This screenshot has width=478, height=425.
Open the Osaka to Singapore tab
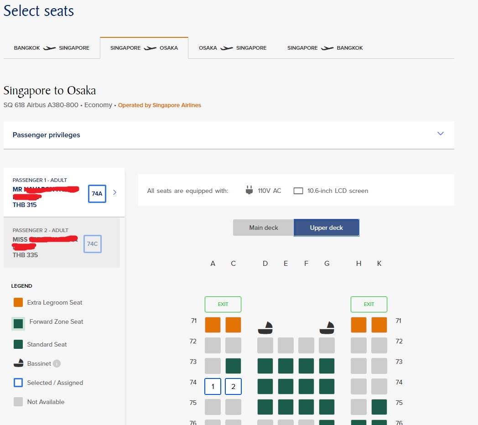(x=233, y=48)
